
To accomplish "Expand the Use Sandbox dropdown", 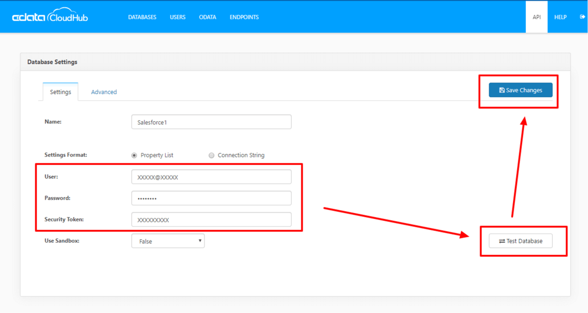I will coord(168,241).
